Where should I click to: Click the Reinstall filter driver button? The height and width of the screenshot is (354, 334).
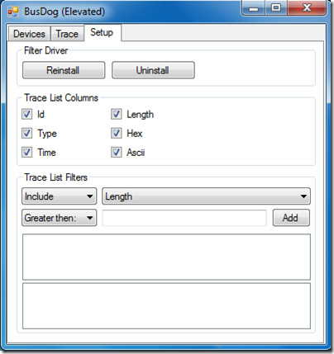(64, 70)
